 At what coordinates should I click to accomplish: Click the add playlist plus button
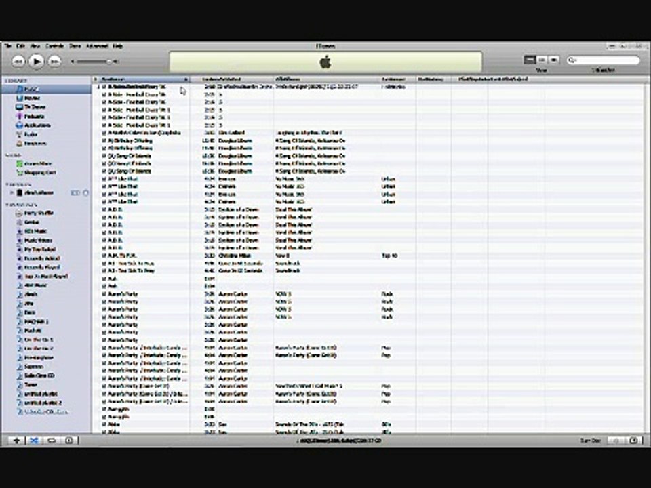click(x=16, y=441)
